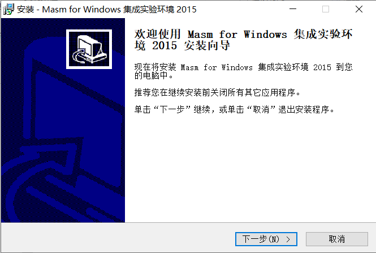Click the paragraph starting with 现在将安装

(x=243, y=71)
